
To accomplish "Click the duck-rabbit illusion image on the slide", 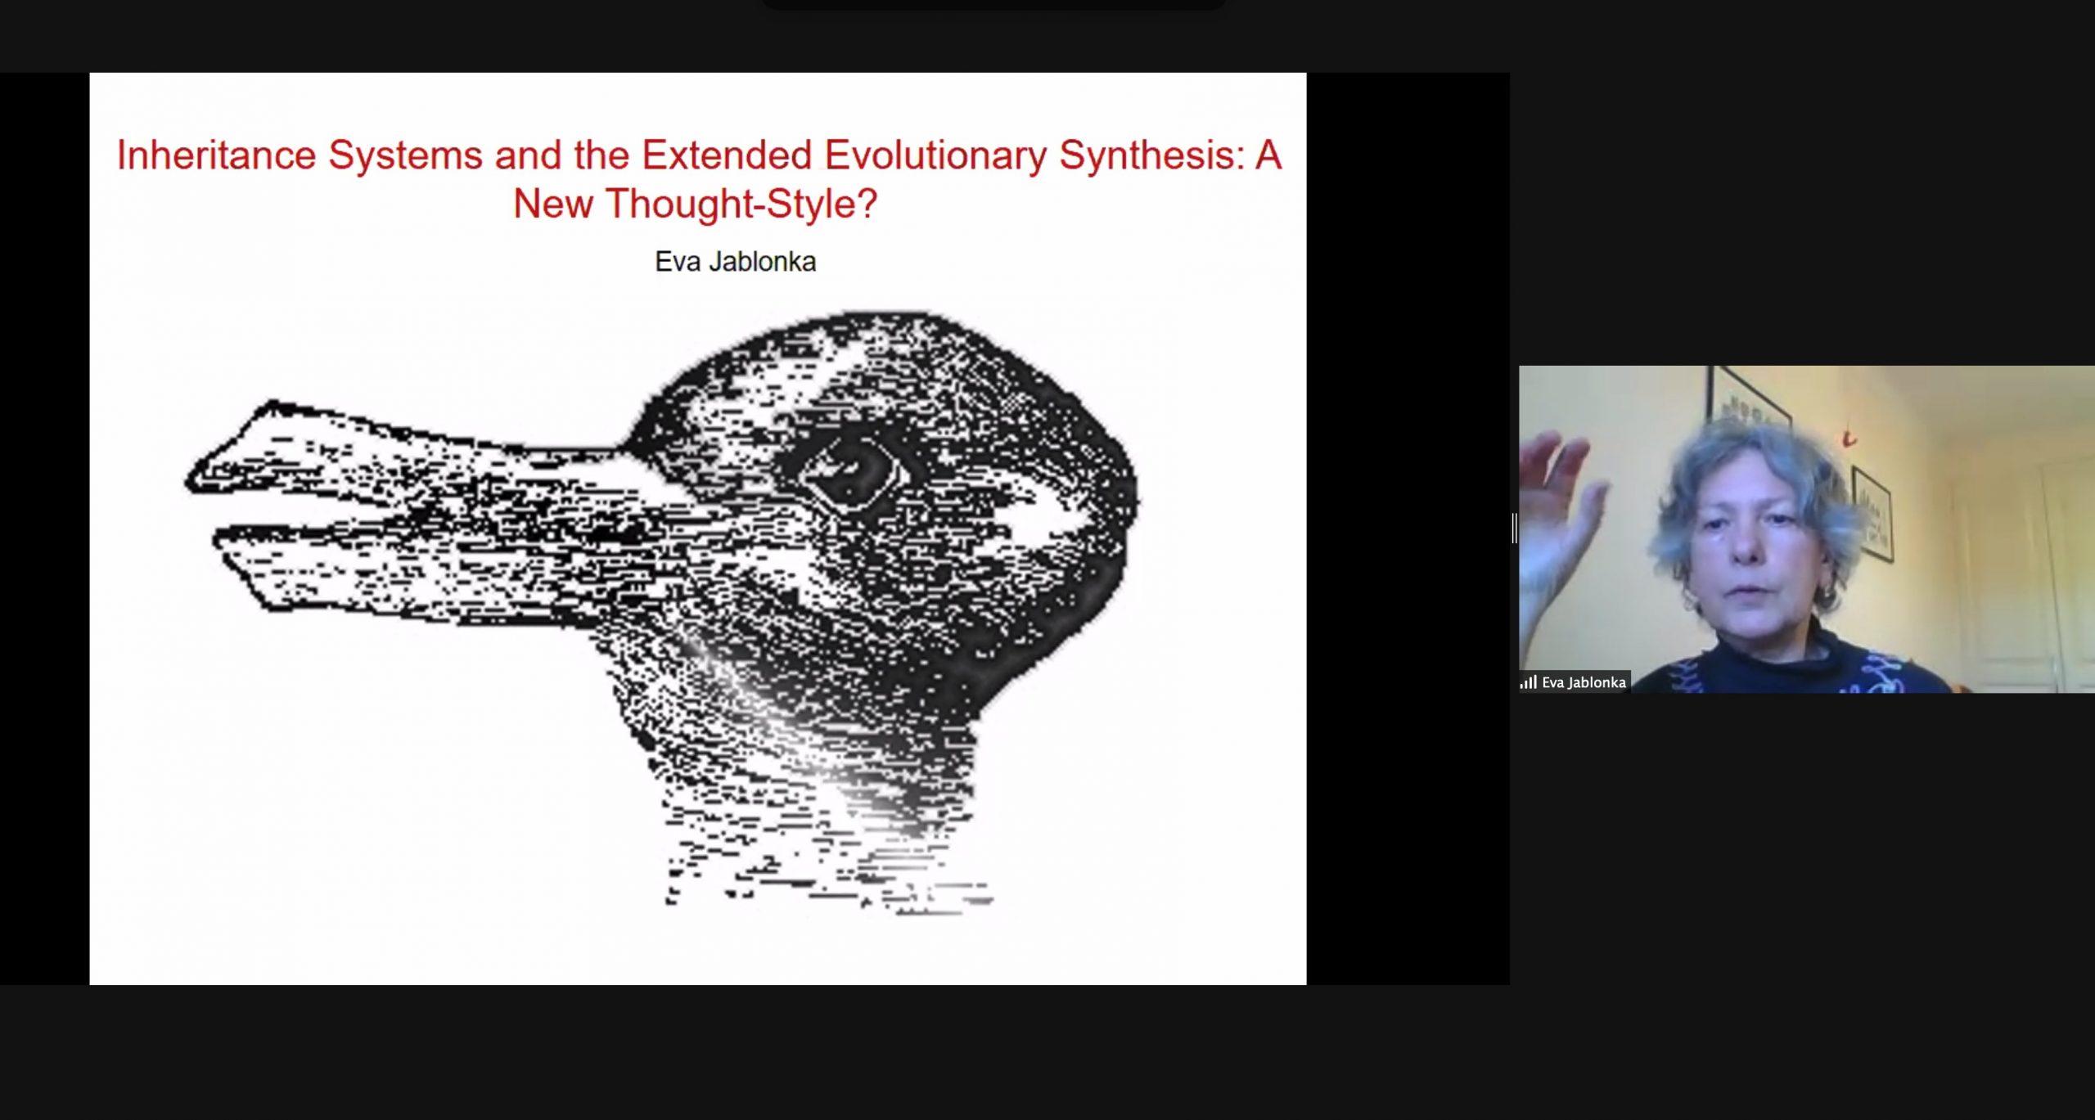I will point(662,611).
